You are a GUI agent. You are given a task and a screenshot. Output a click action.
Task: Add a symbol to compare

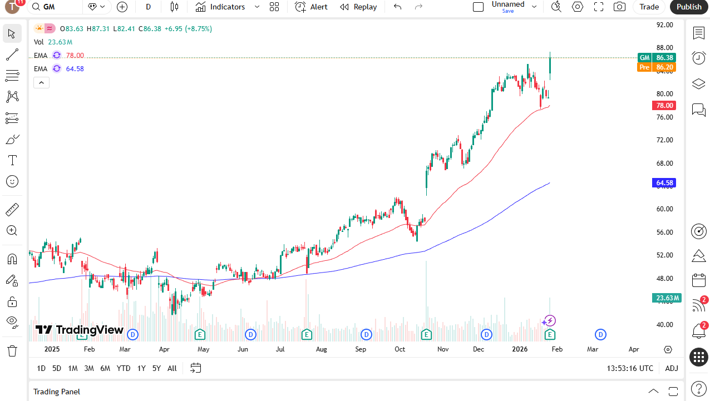pyautogui.click(x=122, y=7)
